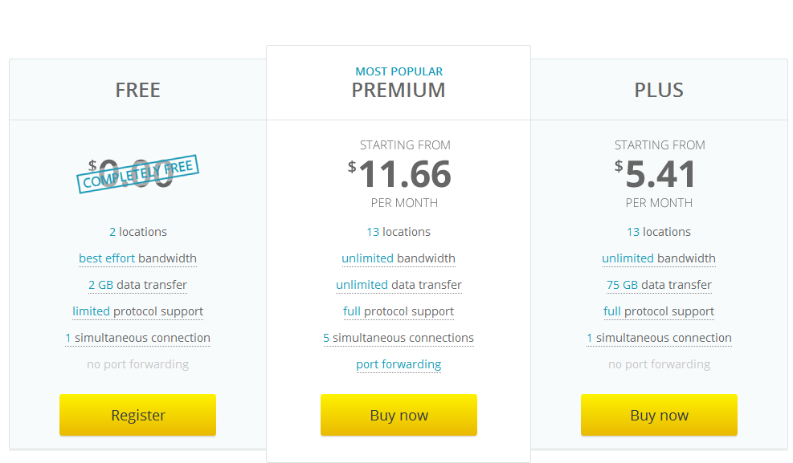The height and width of the screenshot is (463, 793).
Task: Click Plus plan's 75 GB data transfer
Action: coord(659,285)
